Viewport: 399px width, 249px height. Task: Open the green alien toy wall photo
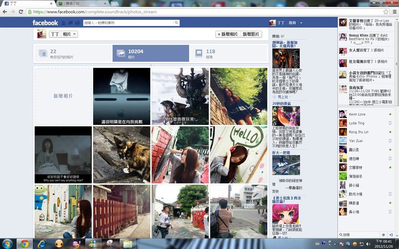pyautogui.click(x=63, y=211)
